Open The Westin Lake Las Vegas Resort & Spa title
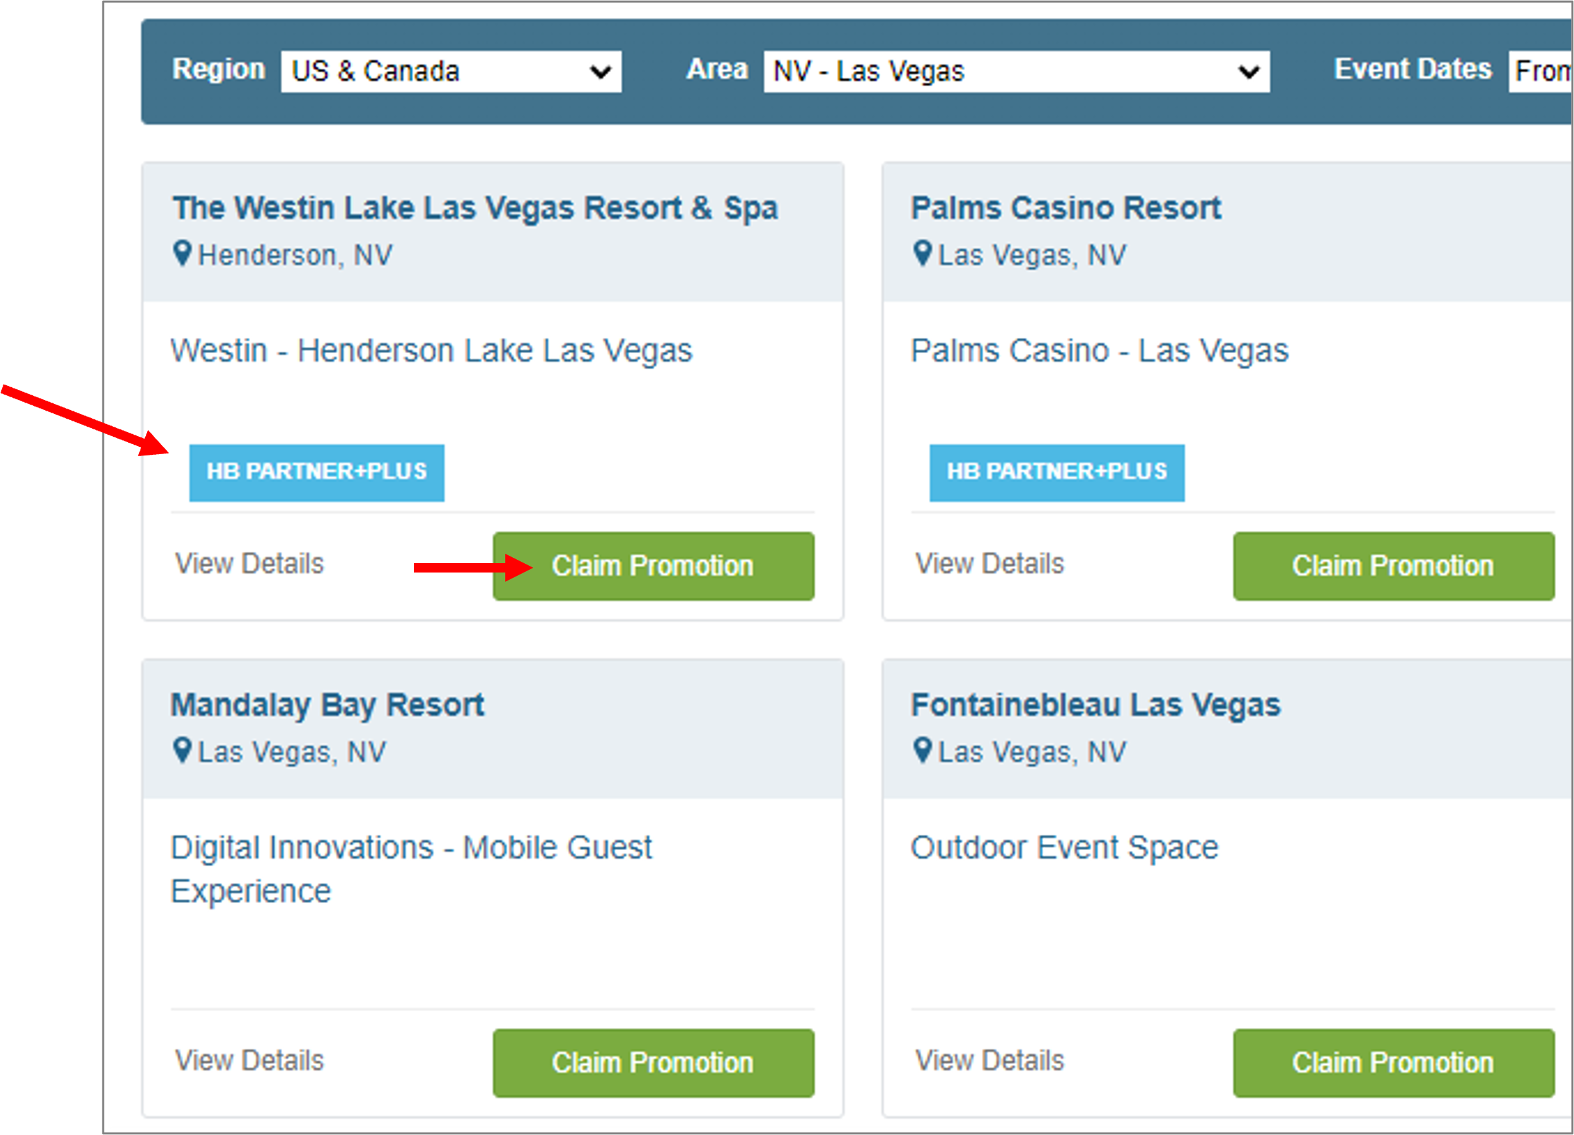This screenshot has height=1135, width=1574. 475,208
